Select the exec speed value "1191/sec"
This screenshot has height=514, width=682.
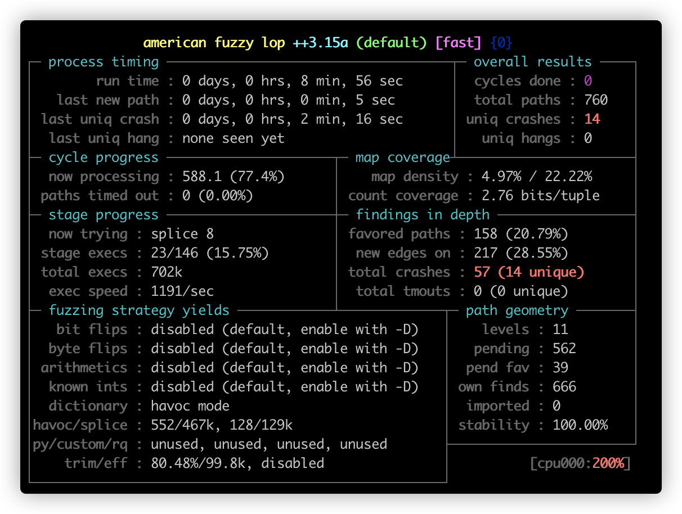(182, 291)
